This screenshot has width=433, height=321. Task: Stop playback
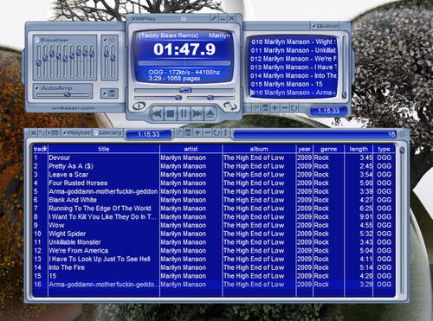coord(171,113)
